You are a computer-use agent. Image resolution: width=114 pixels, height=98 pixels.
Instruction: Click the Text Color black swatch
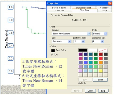(x=53, y=51)
